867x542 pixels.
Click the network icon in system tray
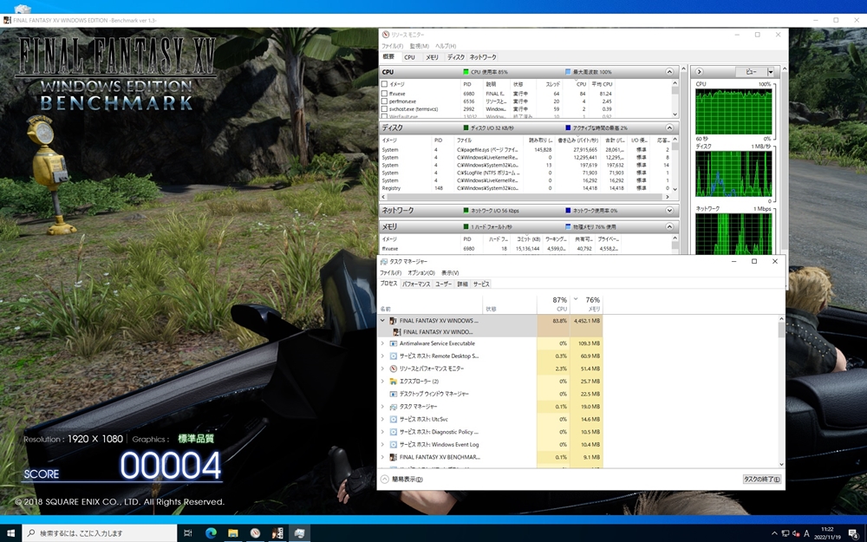coord(786,533)
